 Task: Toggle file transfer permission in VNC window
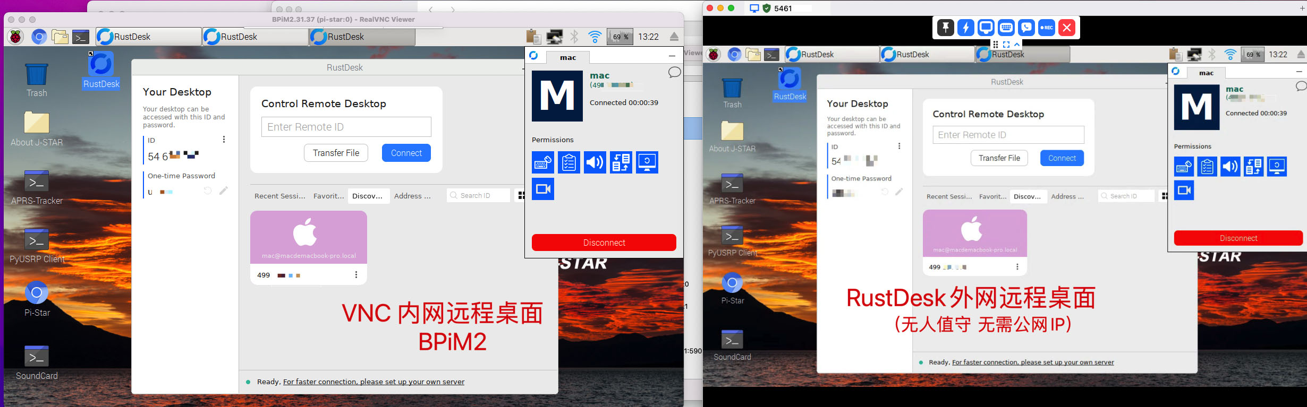(621, 162)
